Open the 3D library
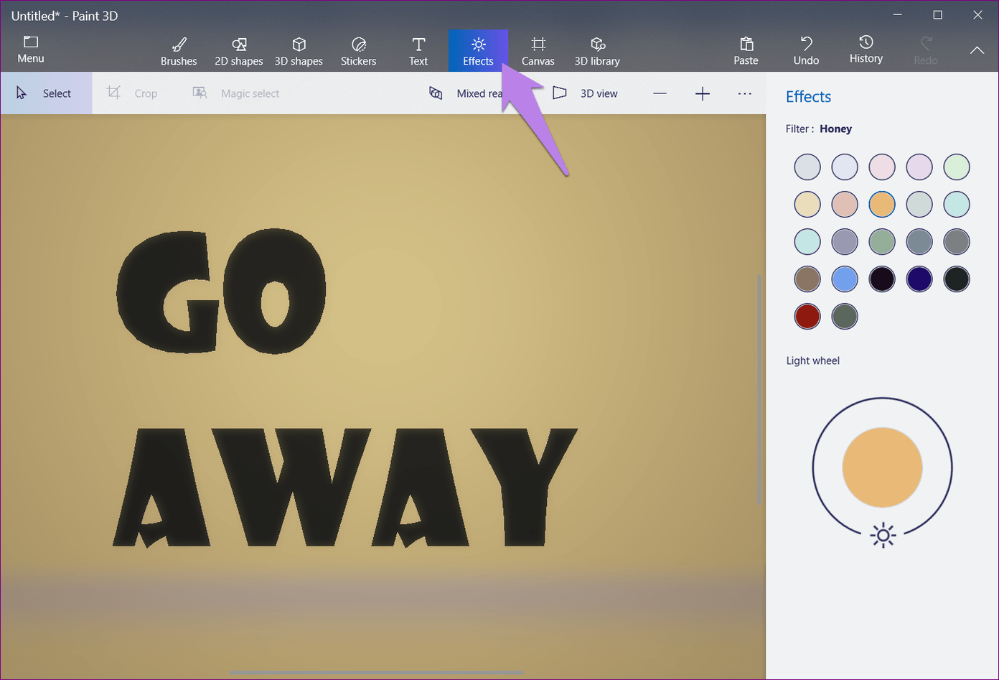Viewport: 999px width, 680px height. 597,51
